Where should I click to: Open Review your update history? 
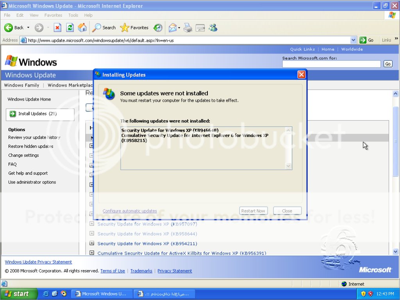pyautogui.click(x=34, y=138)
